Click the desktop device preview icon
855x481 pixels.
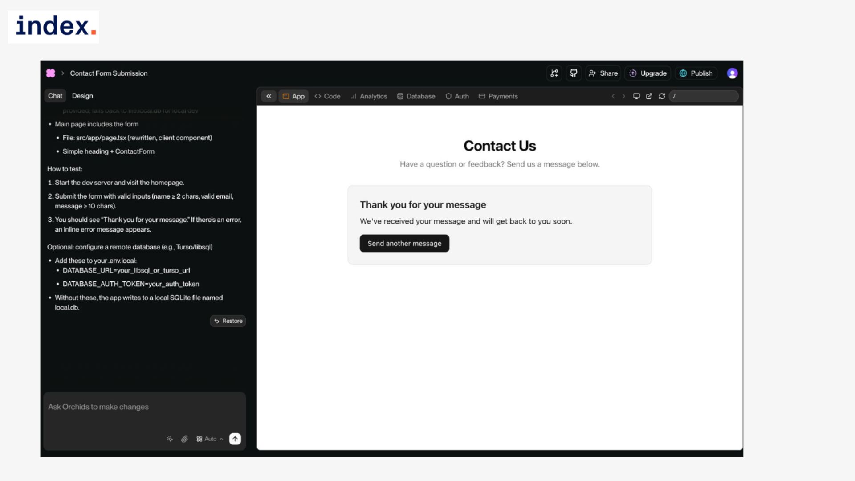coord(636,96)
